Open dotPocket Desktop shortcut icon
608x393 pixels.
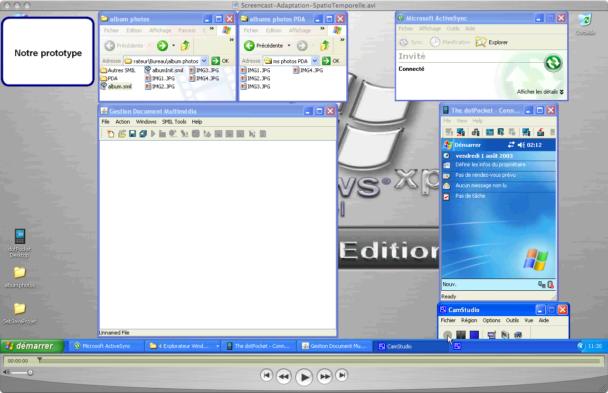(19, 236)
